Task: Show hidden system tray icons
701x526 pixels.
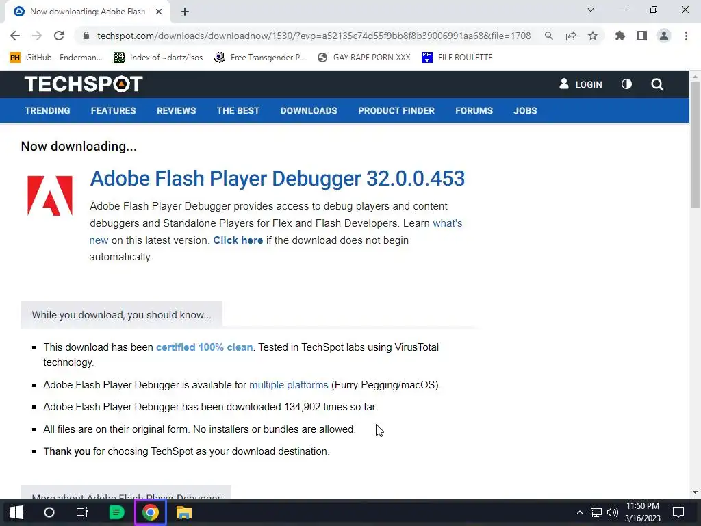Action: [x=579, y=512]
